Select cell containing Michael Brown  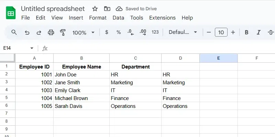click(81, 98)
